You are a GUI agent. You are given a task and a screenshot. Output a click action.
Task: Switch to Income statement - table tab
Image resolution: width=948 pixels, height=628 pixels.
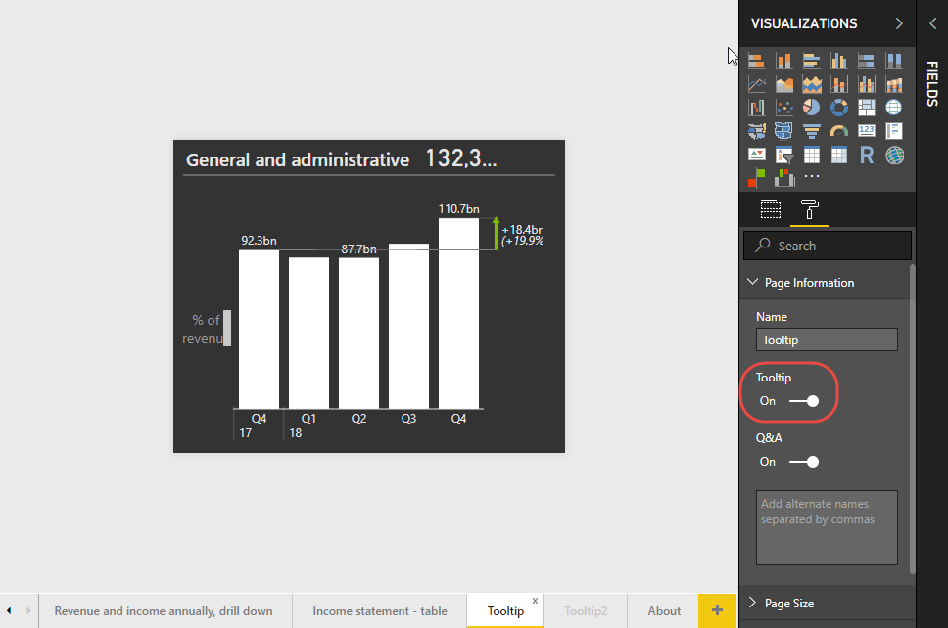tap(380, 611)
